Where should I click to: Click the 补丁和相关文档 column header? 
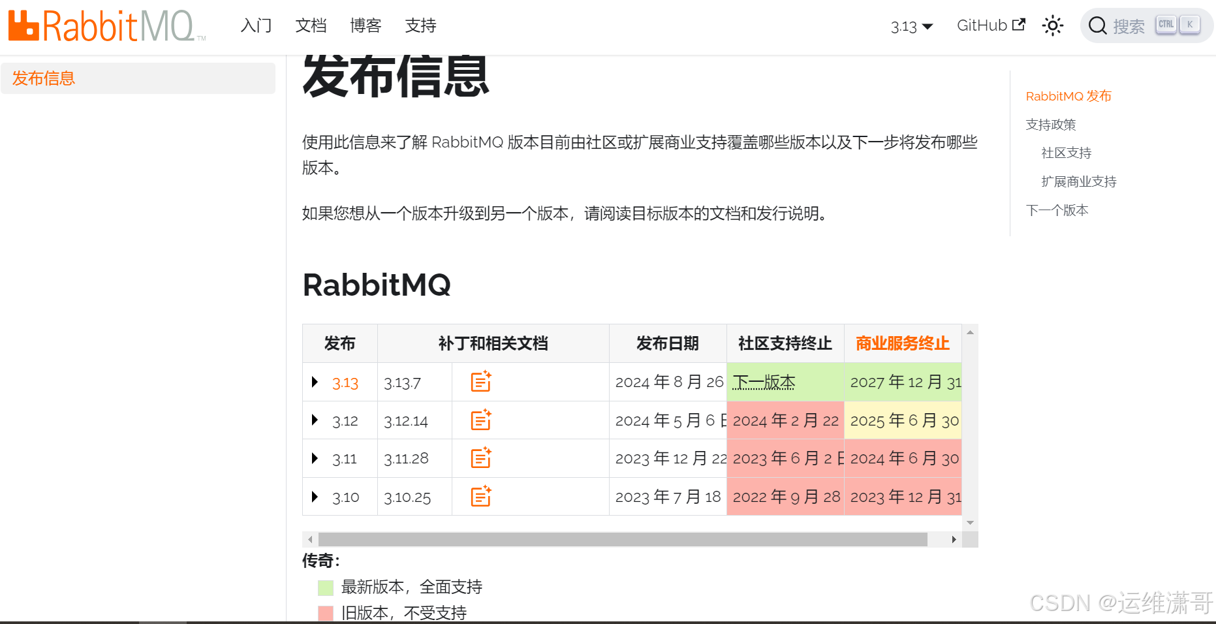(x=493, y=343)
